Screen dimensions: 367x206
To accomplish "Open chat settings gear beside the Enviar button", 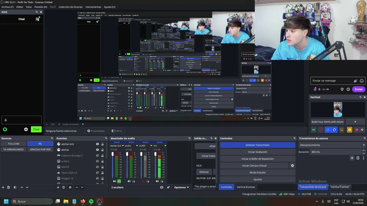I will click(x=348, y=89).
